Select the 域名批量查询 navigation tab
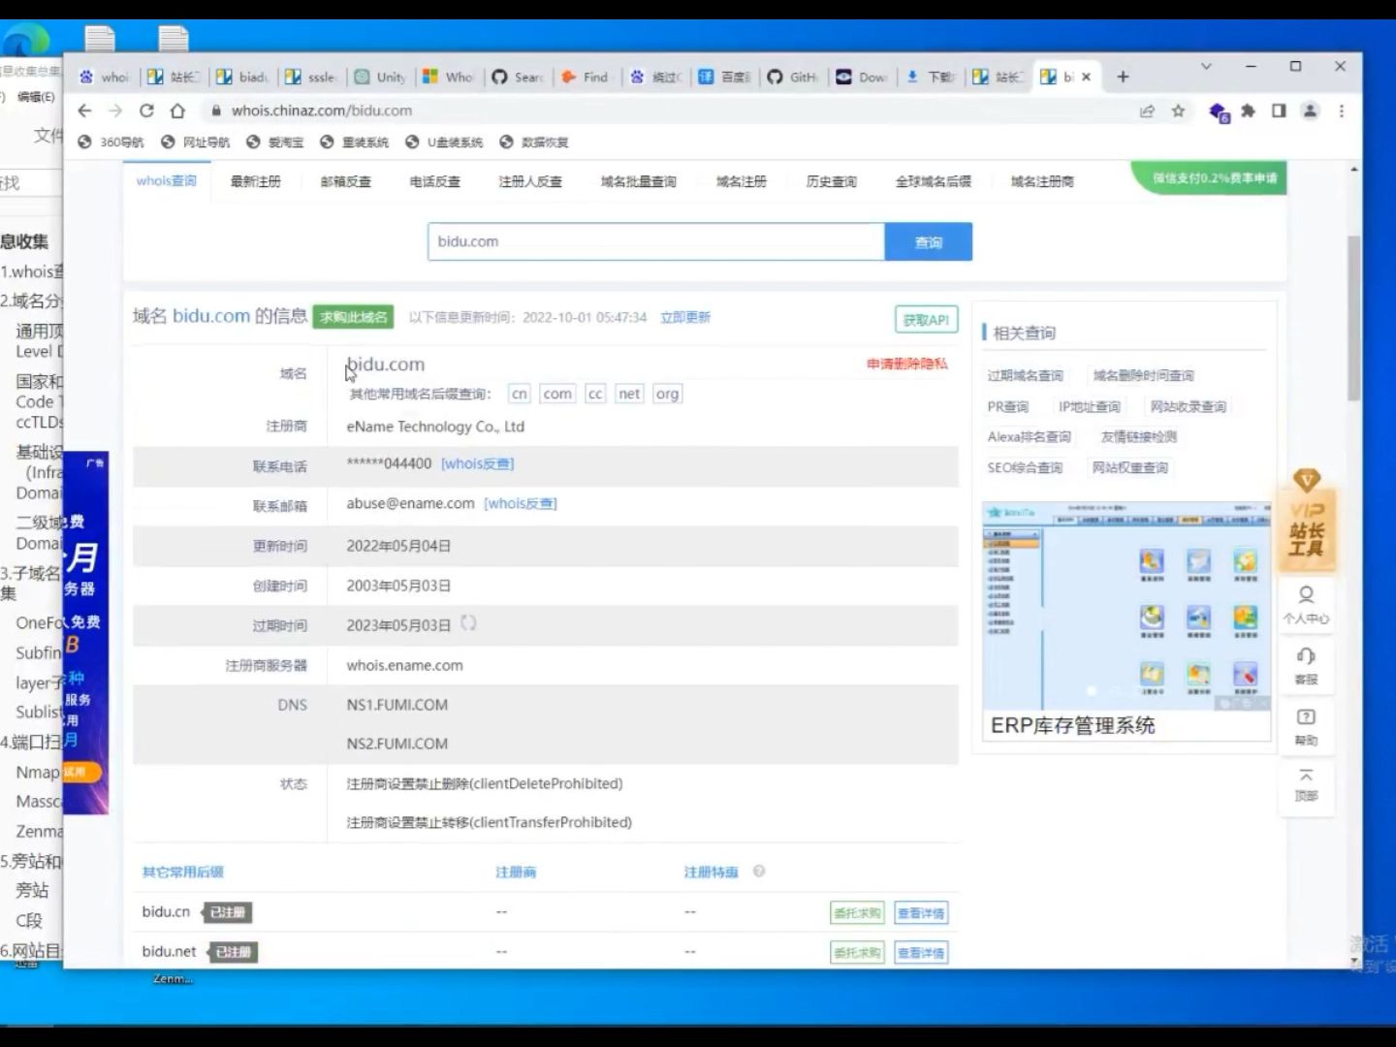Viewport: 1396px width, 1047px height. (638, 181)
